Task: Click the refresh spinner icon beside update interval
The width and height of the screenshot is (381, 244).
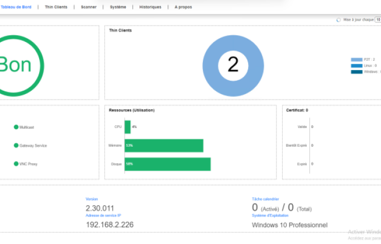Action: 339,20
